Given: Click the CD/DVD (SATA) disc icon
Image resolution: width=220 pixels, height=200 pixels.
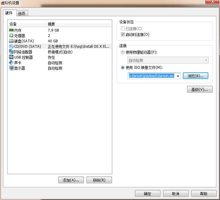Looking at the screenshot, I should tap(11, 46).
